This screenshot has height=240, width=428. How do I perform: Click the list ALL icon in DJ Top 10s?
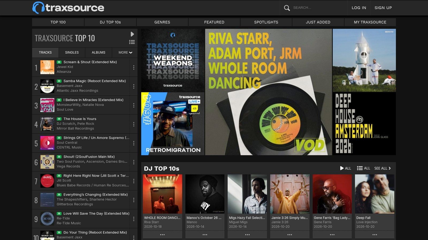pos(364,168)
